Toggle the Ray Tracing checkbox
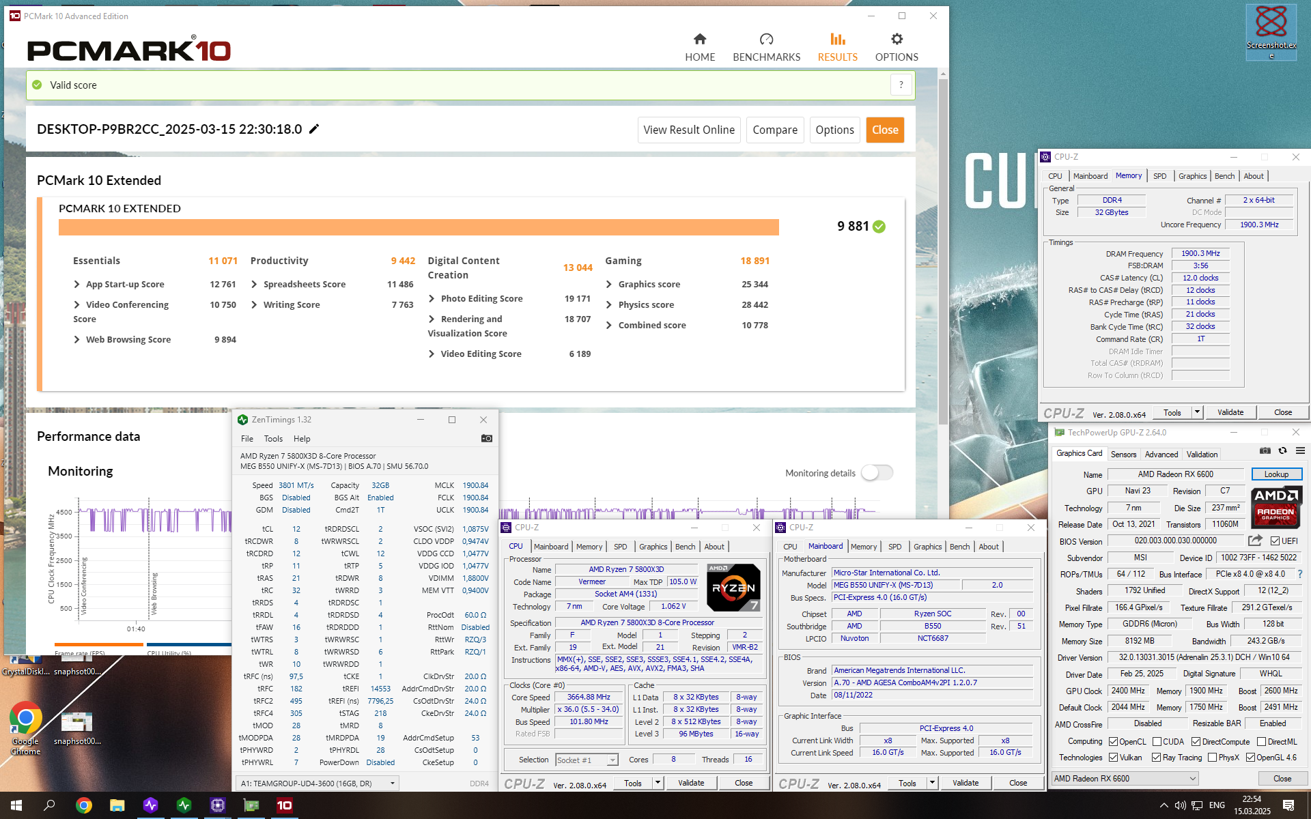 tap(1156, 757)
